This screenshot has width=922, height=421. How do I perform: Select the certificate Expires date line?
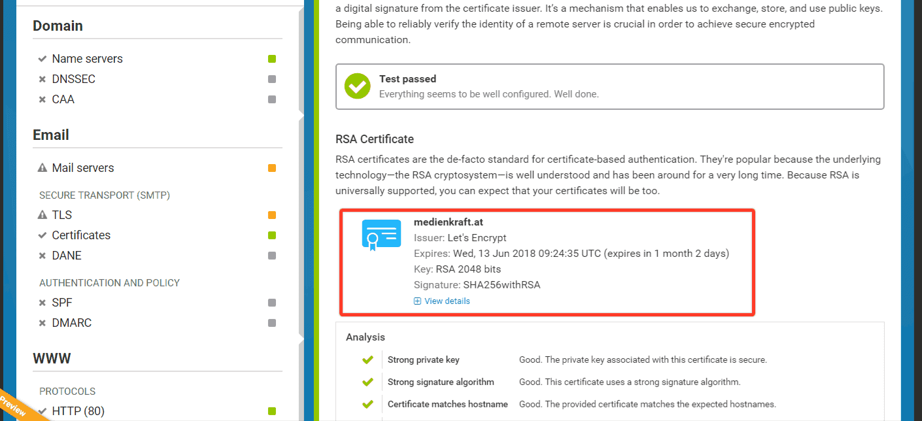[x=572, y=254]
